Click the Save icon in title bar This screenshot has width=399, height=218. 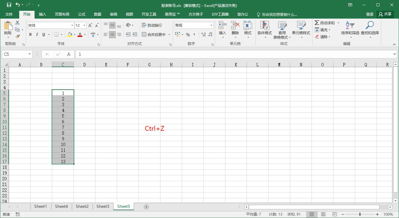click(9, 5)
